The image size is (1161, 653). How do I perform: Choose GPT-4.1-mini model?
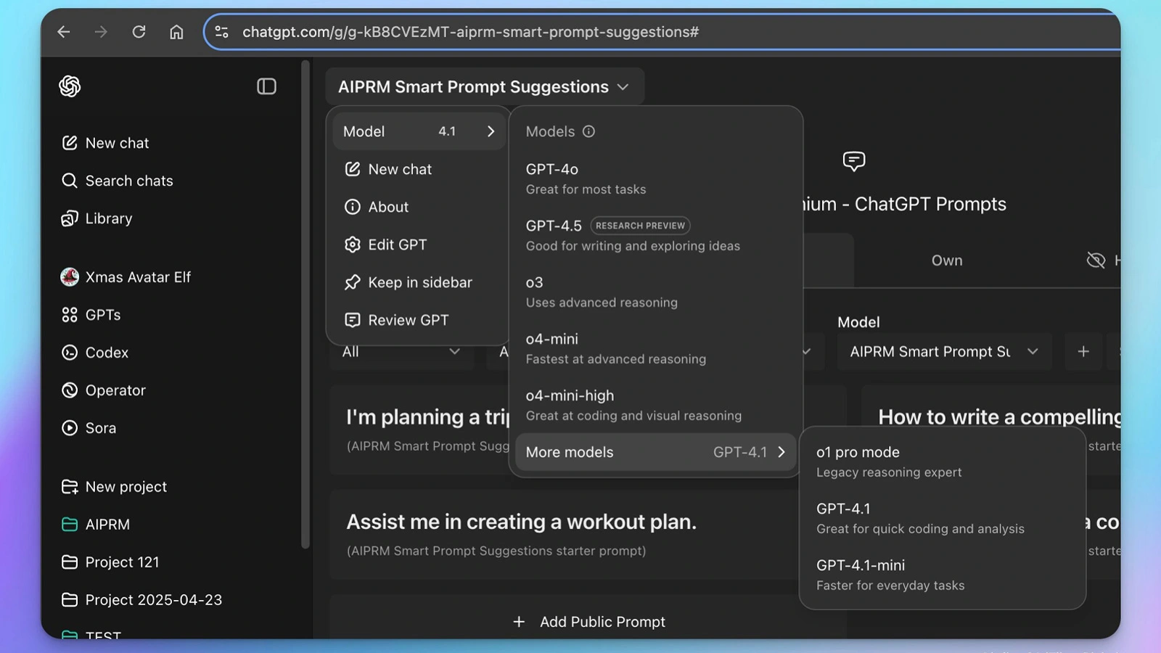click(x=942, y=575)
